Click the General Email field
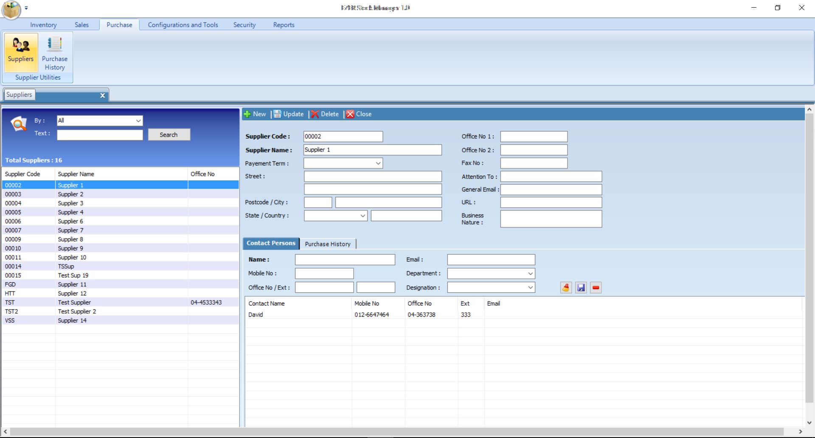The width and height of the screenshot is (815, 438). (551, 190)
